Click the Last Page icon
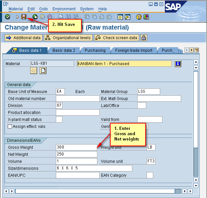Image resolution: width=207 pixels, height=198 pixels. (109, 17)
